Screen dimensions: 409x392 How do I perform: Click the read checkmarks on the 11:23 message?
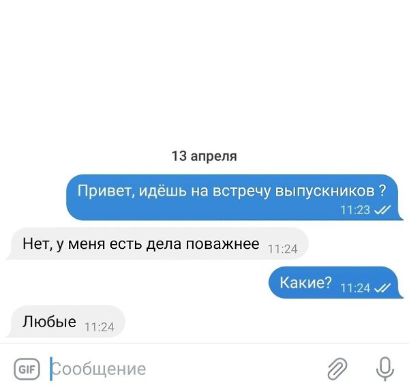[x=382, y=210]
